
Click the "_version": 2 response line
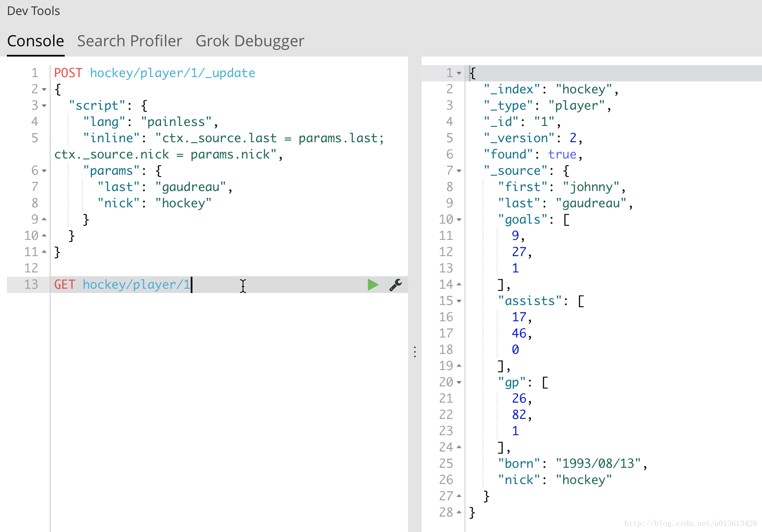pyautogui.click(x=533, y=138)
